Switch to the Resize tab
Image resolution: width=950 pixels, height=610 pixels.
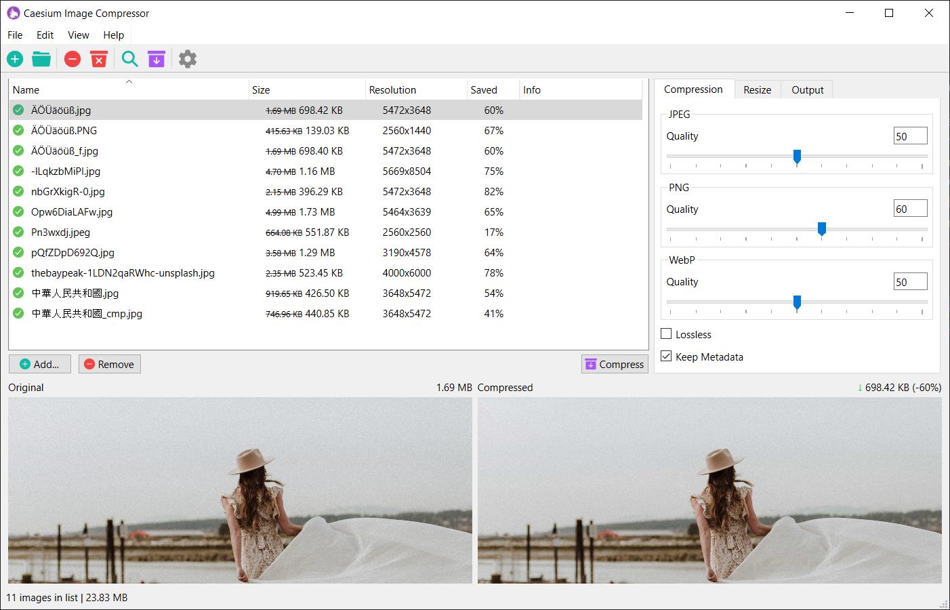click(757, 89)
